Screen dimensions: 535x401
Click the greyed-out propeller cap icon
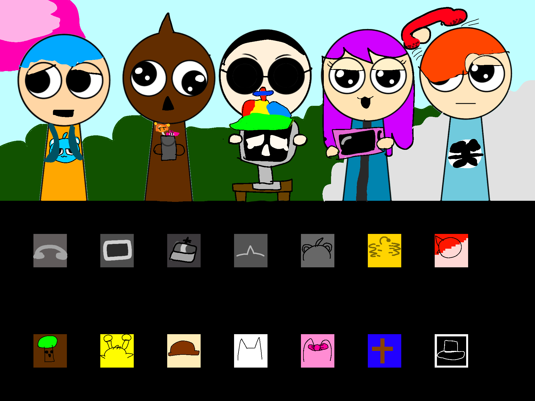[x=184, y=251]
